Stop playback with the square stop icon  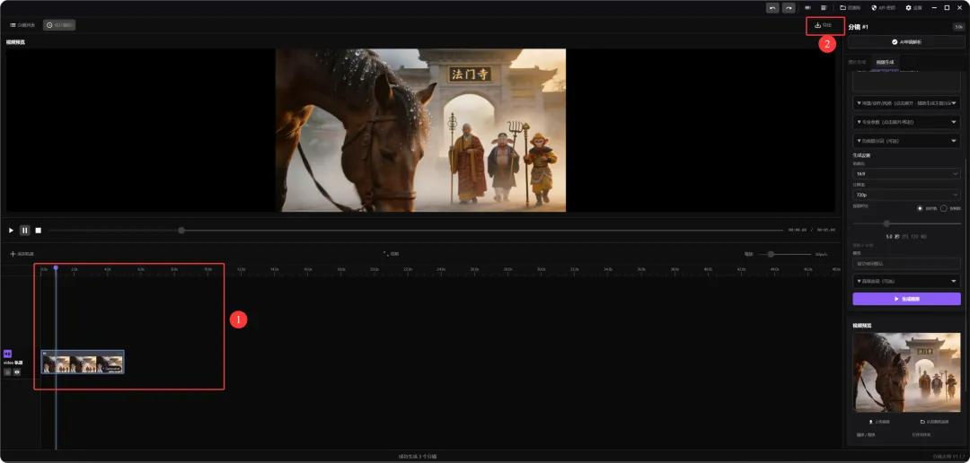[x=39, y=231]
